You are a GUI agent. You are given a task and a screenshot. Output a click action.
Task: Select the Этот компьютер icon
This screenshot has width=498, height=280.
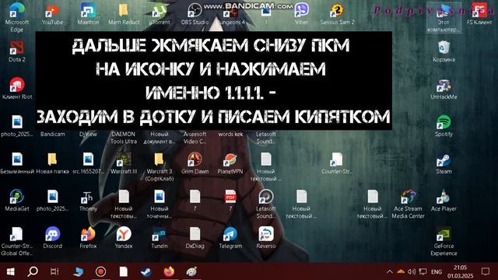click(x=444, y=18)
